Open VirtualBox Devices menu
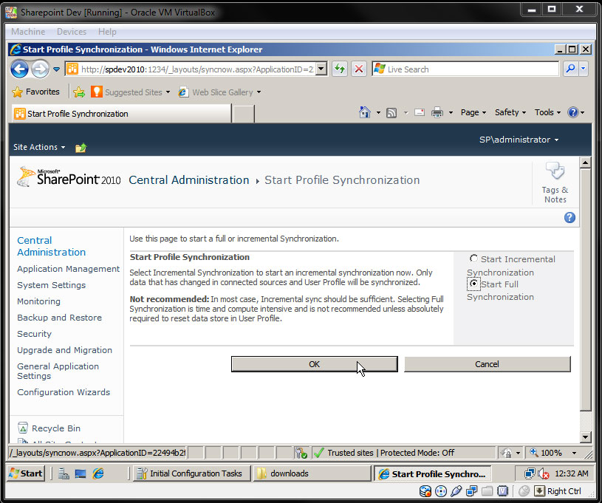602x503 pixels. (x=72, y=32)
